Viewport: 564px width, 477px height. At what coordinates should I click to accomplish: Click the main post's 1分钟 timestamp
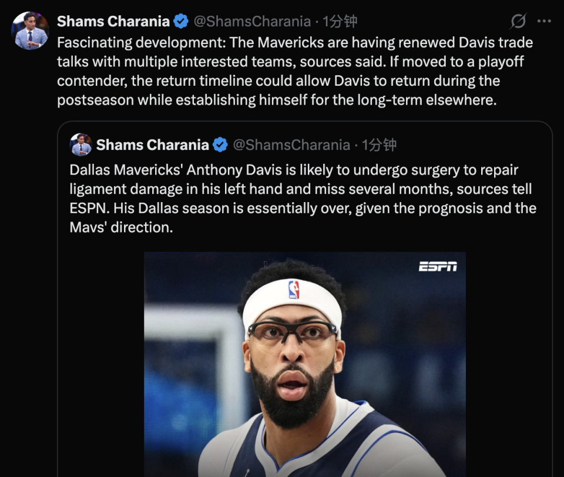pos(340,22)
